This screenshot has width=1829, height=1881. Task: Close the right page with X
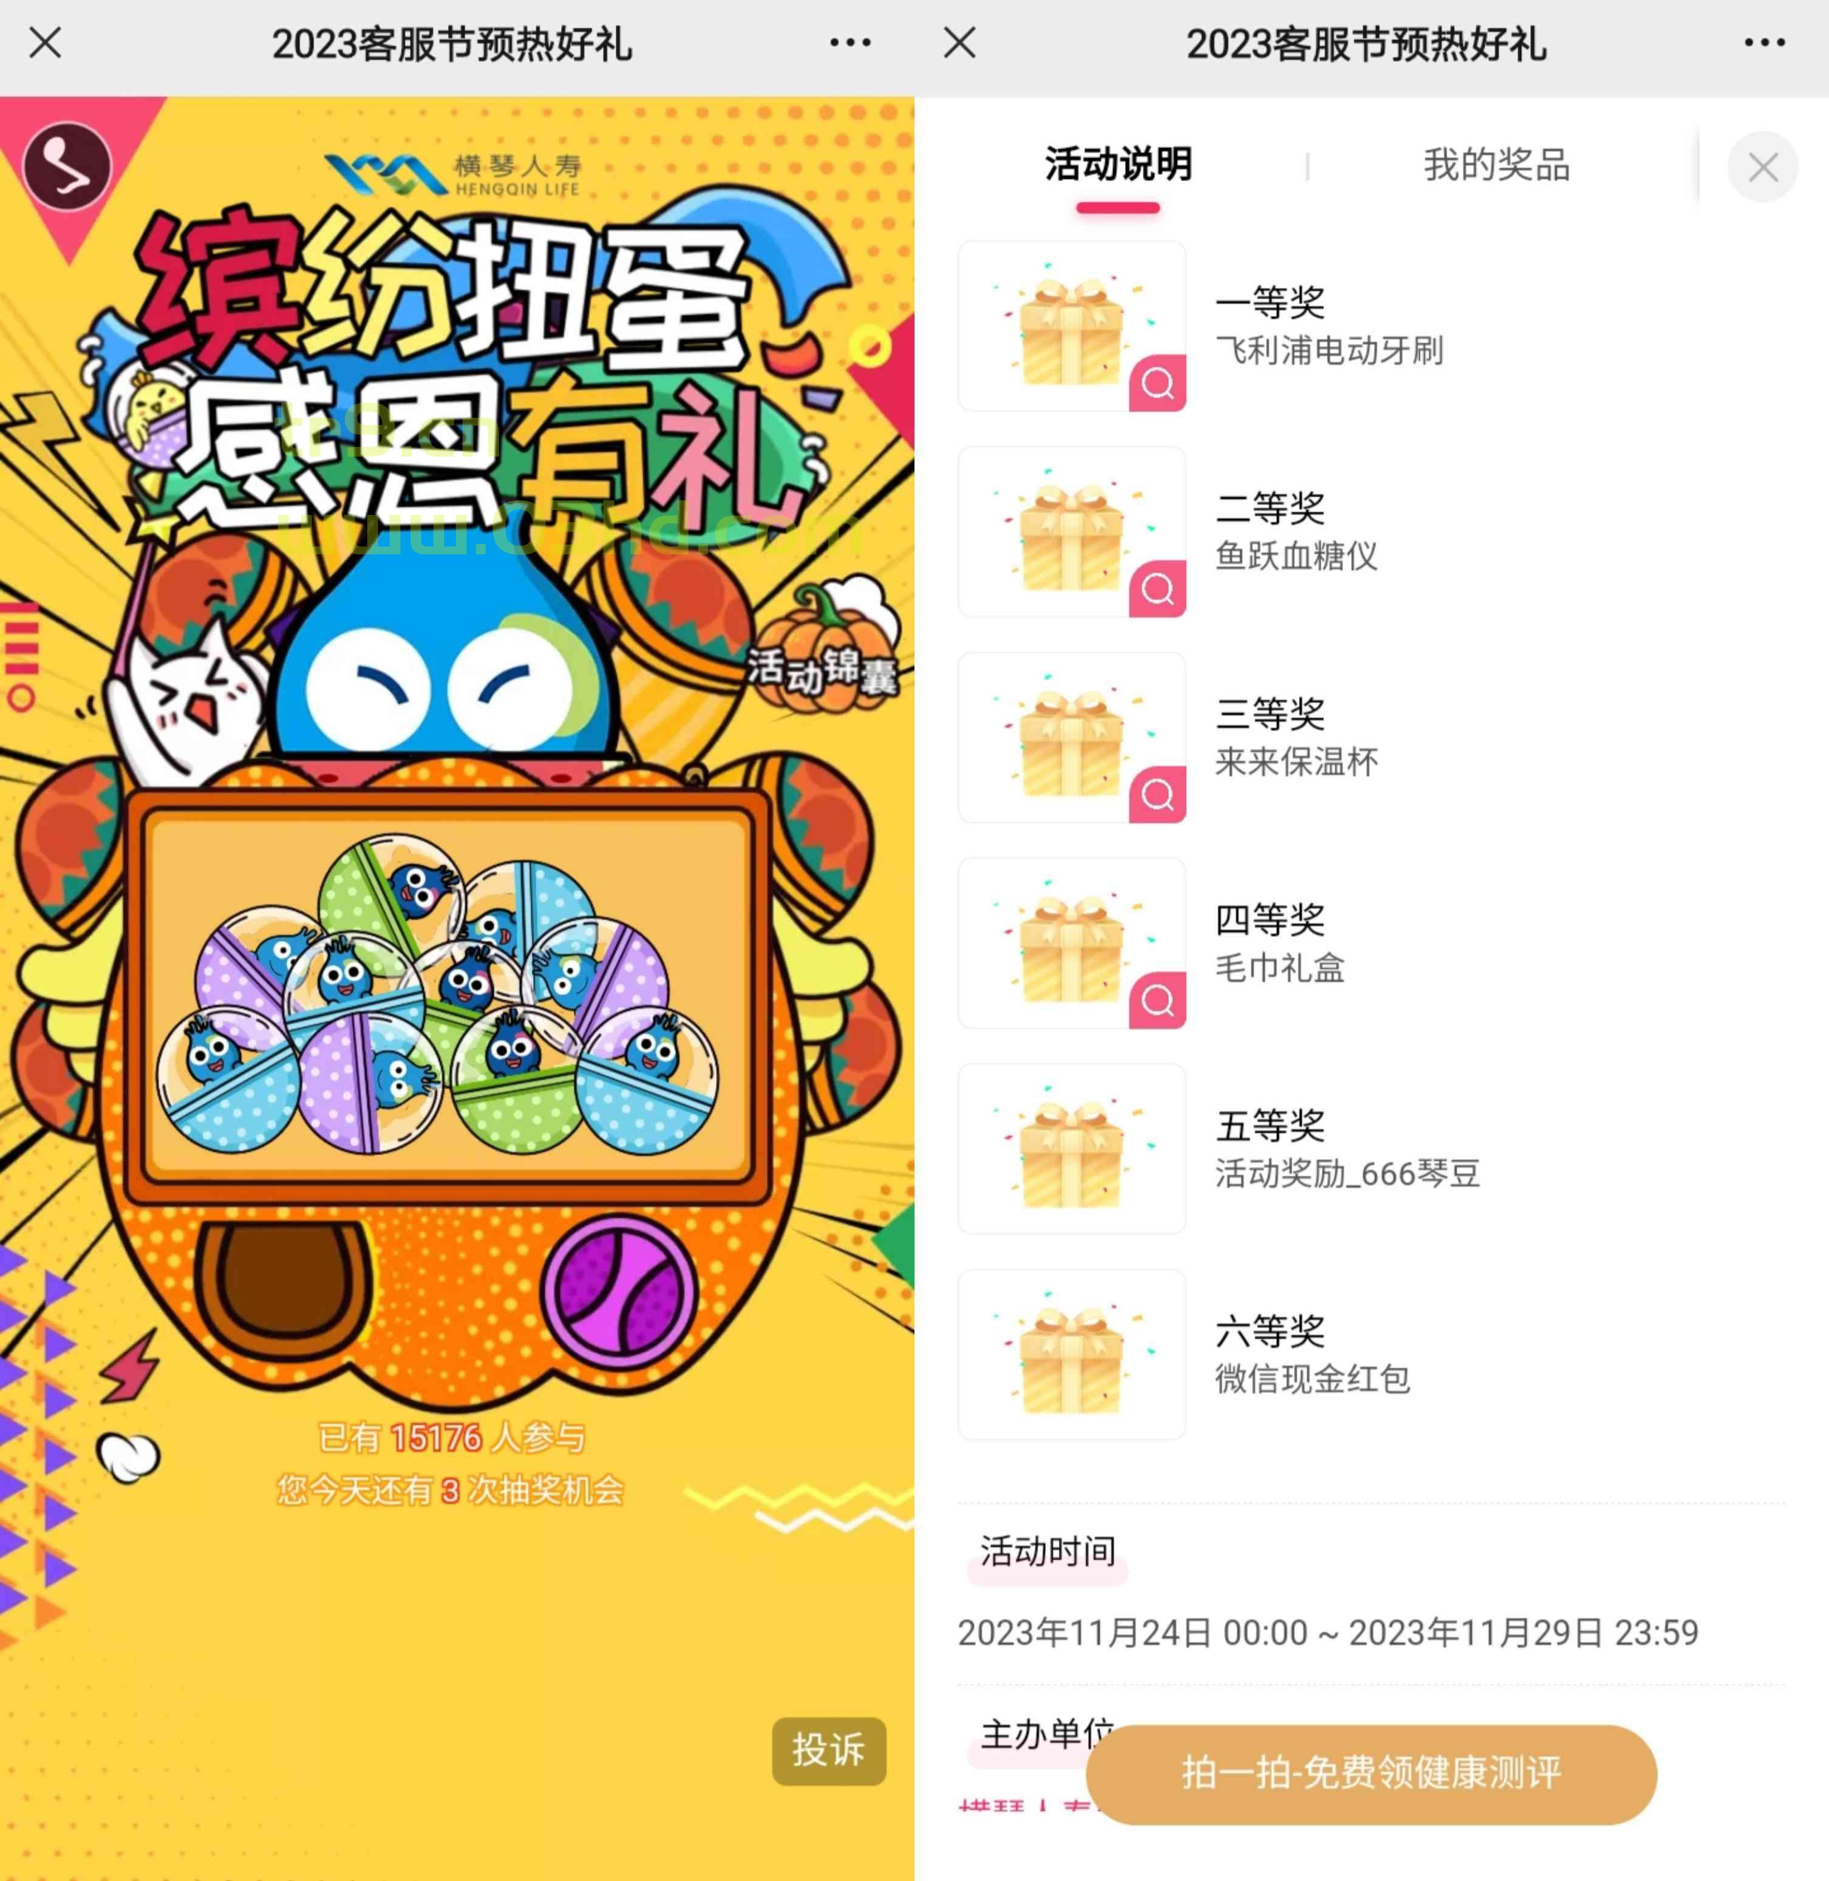[959, 43]
